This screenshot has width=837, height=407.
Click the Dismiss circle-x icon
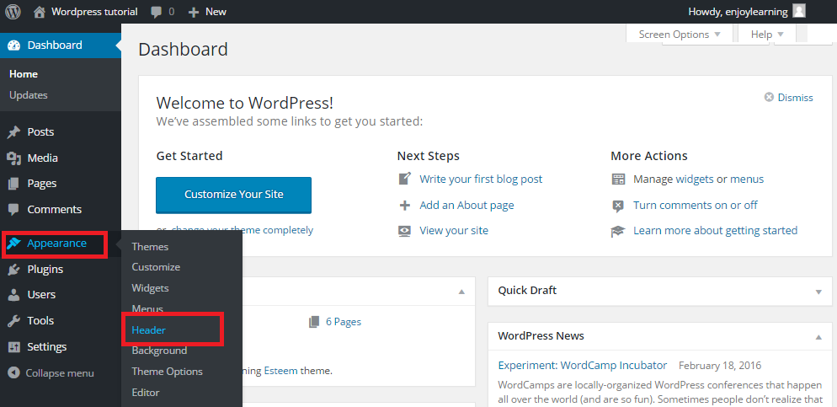point(769,97)
